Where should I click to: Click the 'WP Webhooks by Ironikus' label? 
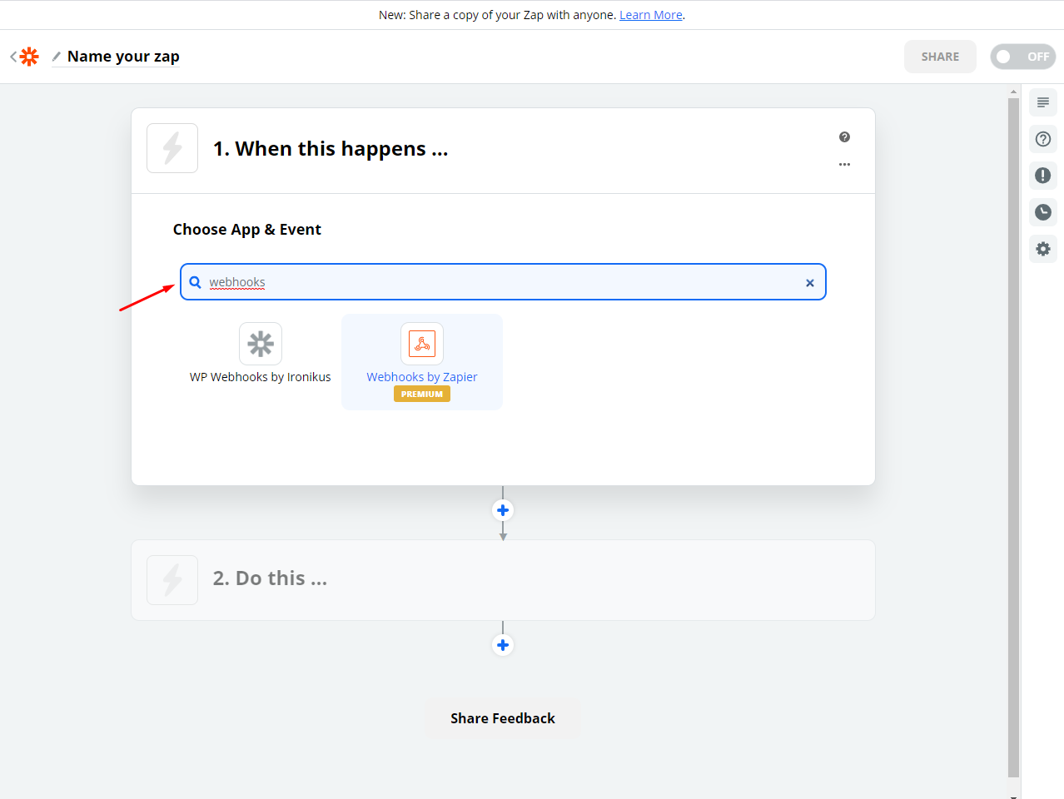point(261,377)
